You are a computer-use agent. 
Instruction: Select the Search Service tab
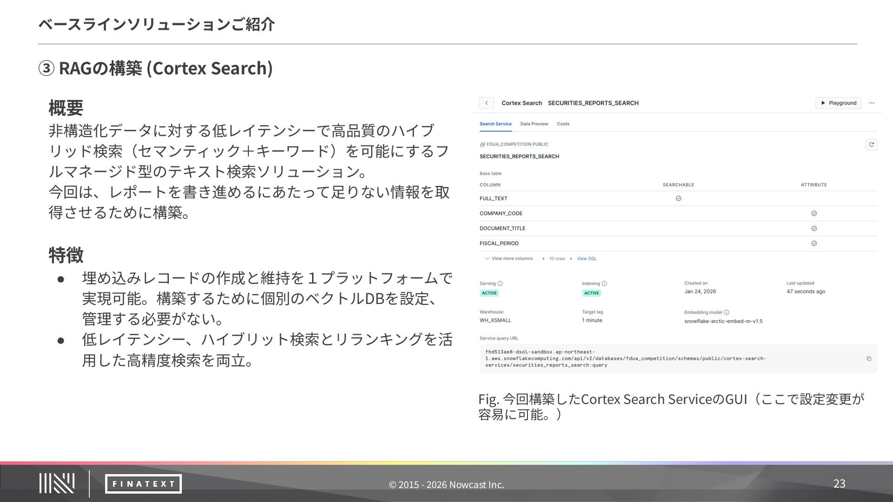tap(495, 124)
